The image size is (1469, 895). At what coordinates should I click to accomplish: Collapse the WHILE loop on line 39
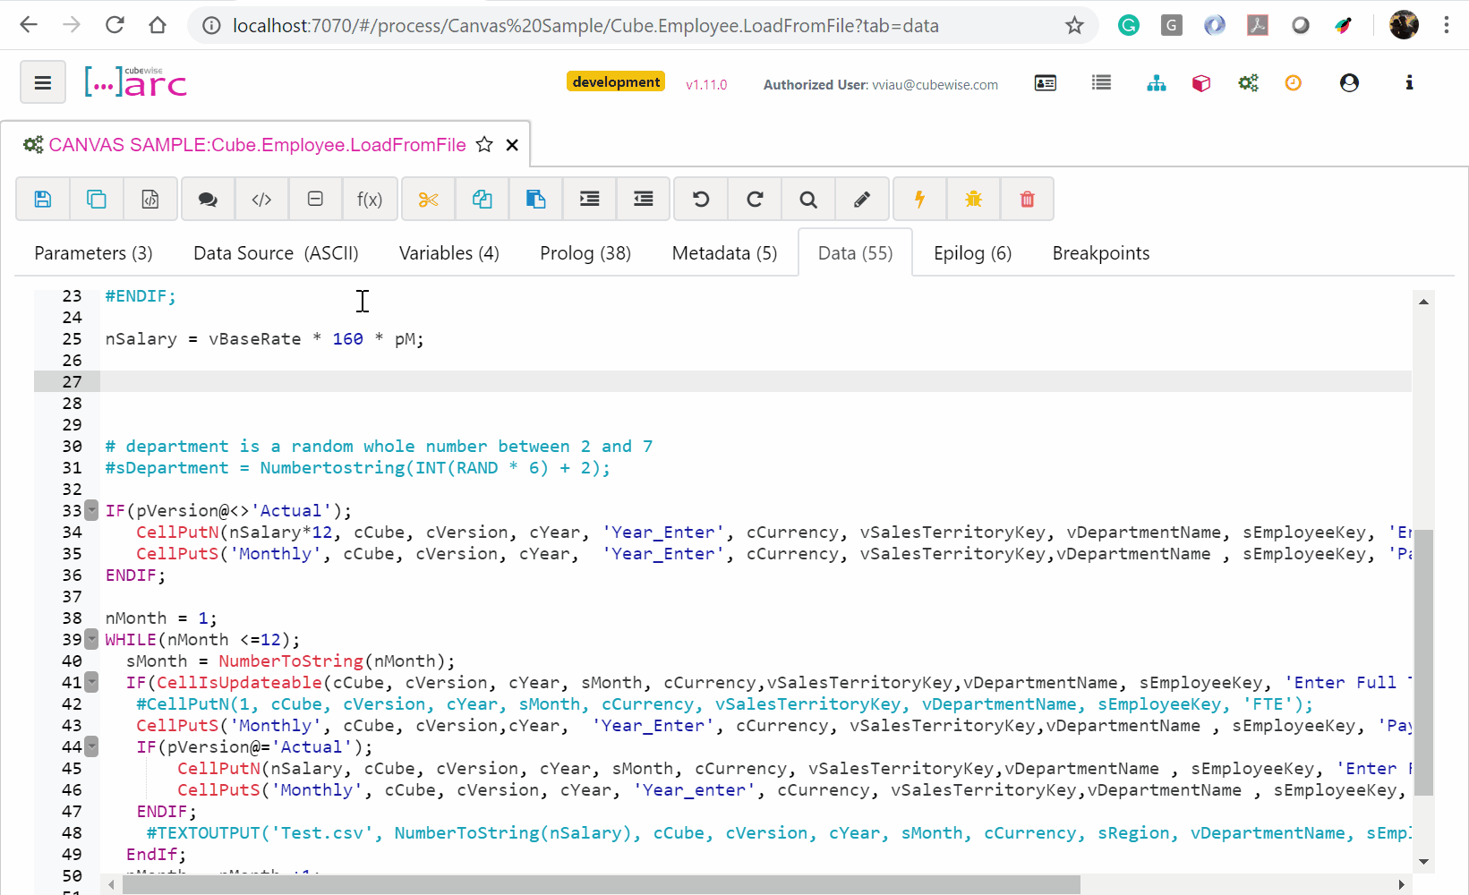pyautogui.click(x=91, y=640)
